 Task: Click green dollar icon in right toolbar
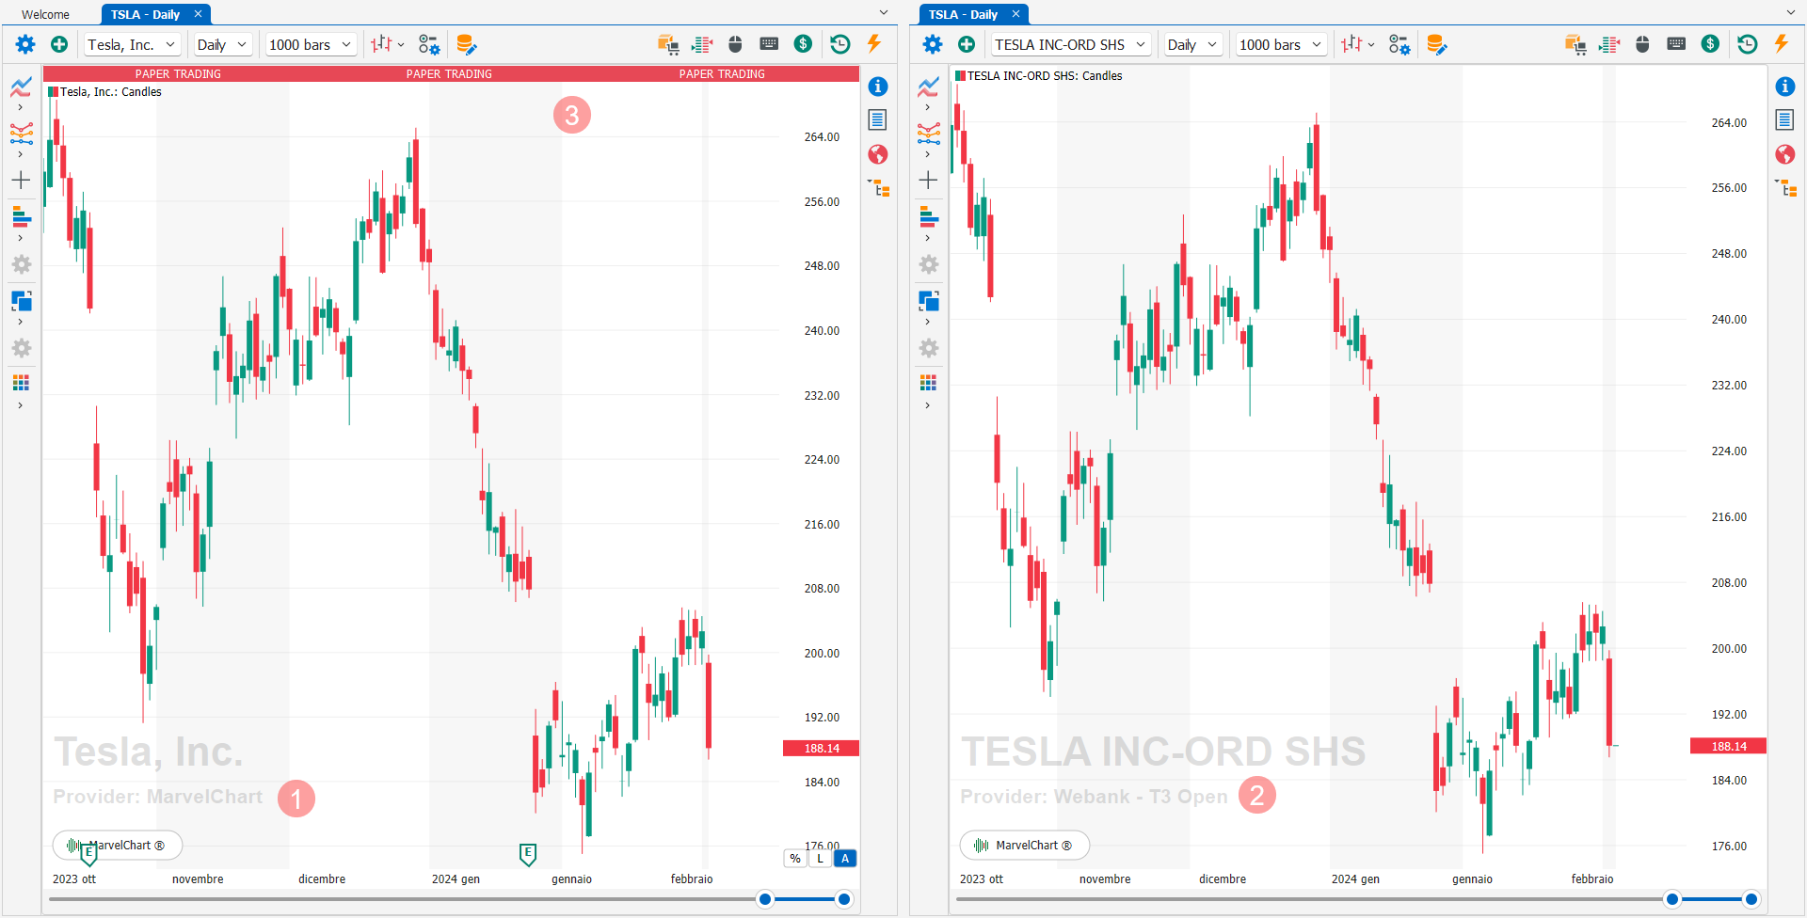click(1710, 44)
